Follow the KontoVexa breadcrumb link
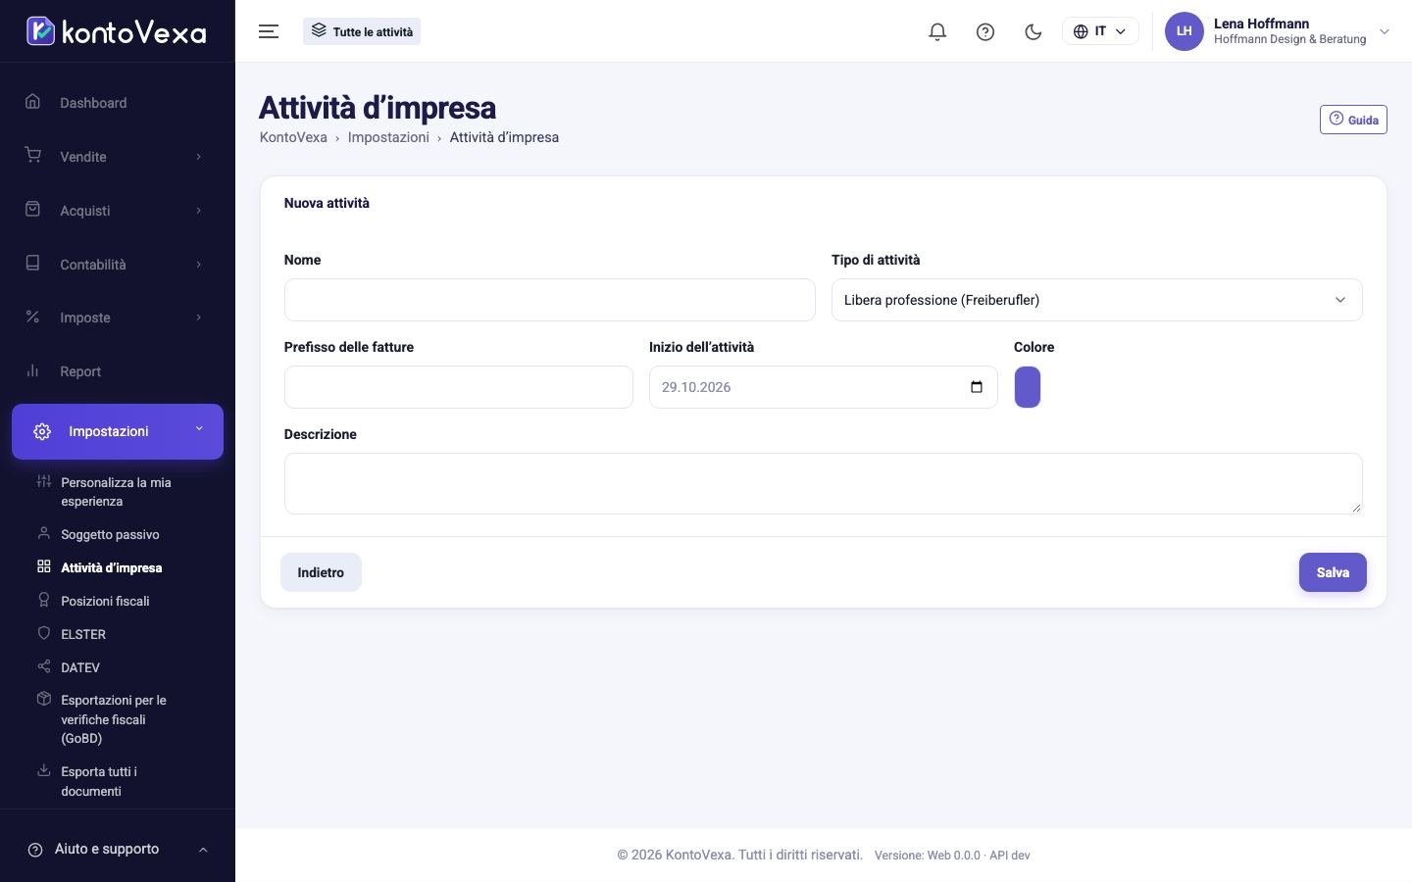1412x882 pixels. point(293,137)
